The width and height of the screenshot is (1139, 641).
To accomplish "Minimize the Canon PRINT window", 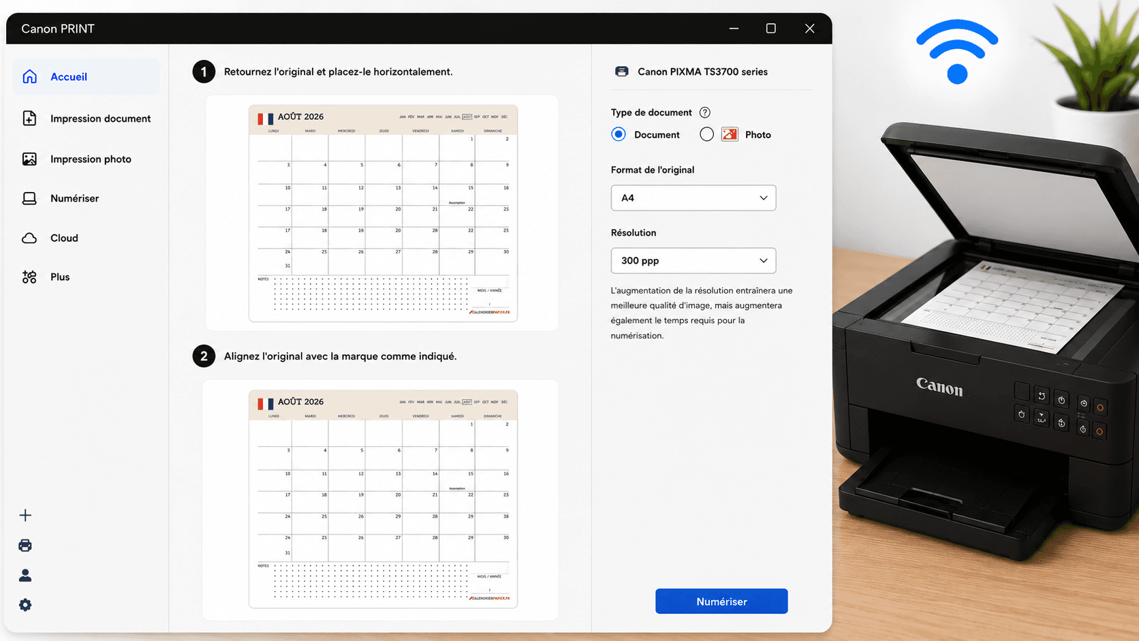I will [734, 29].
